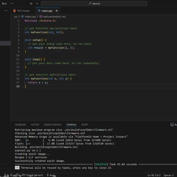Screen dimensions: 177x177
Task: Click the terminal reuse notice icon
Action: [x=17, y=168]
